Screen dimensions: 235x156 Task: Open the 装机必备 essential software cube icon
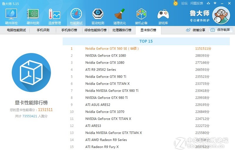pyautogui.click(x=141, y=16)
